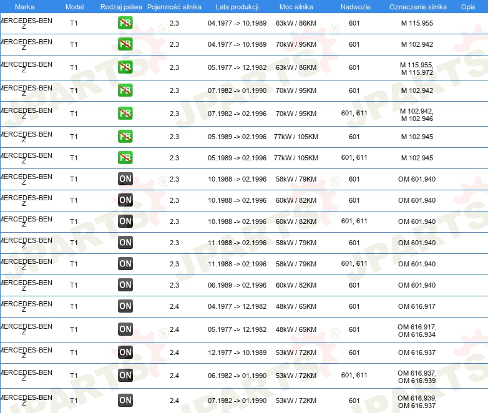Click the lone 'OM 616.917' engine cell

tap(417, 306)
